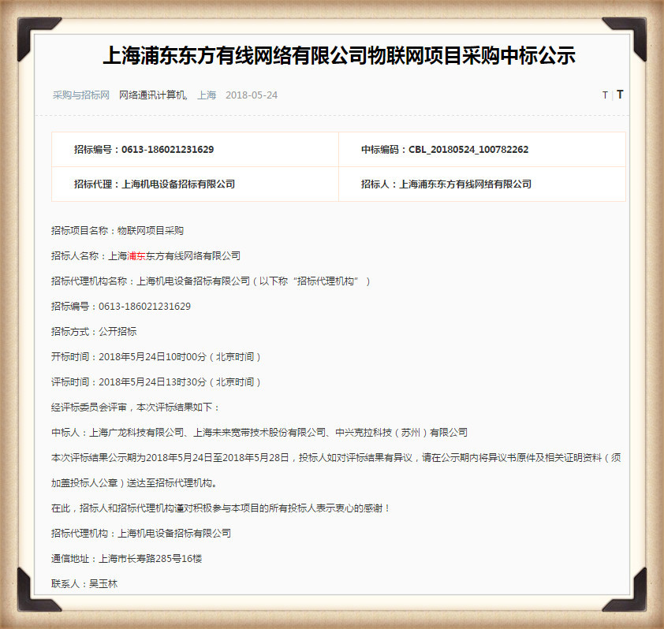Click the 本次评标结果公示期 paragraph's first line
The image size is (664, 629).
tap(336, 458)
